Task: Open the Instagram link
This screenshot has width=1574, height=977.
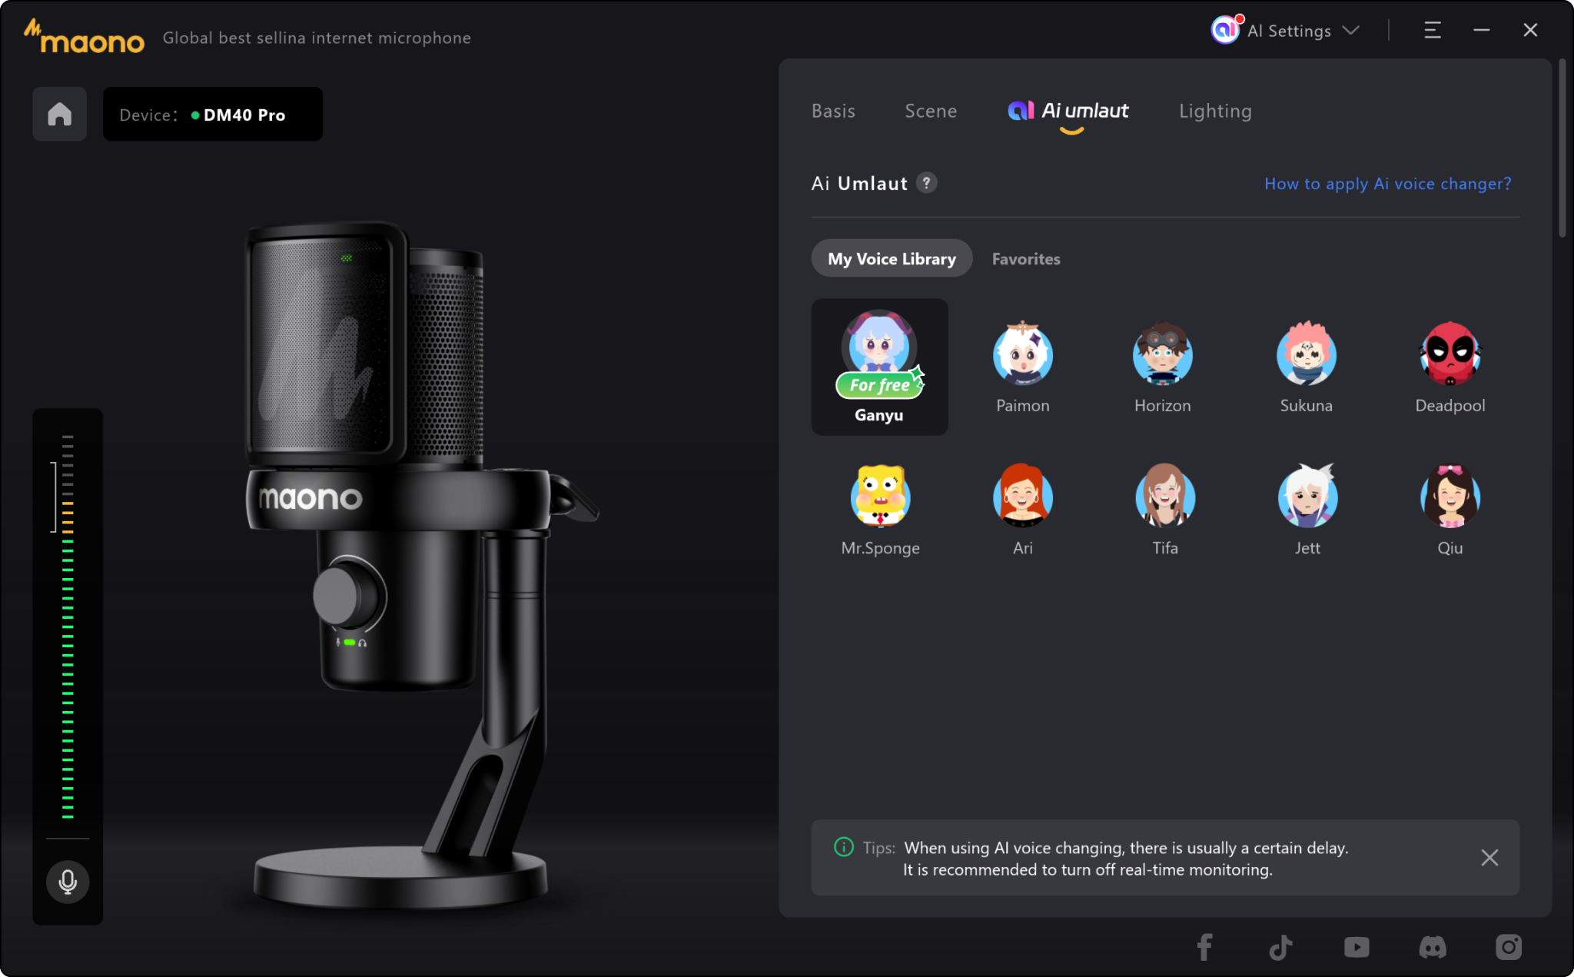Action: point(1507,948)
